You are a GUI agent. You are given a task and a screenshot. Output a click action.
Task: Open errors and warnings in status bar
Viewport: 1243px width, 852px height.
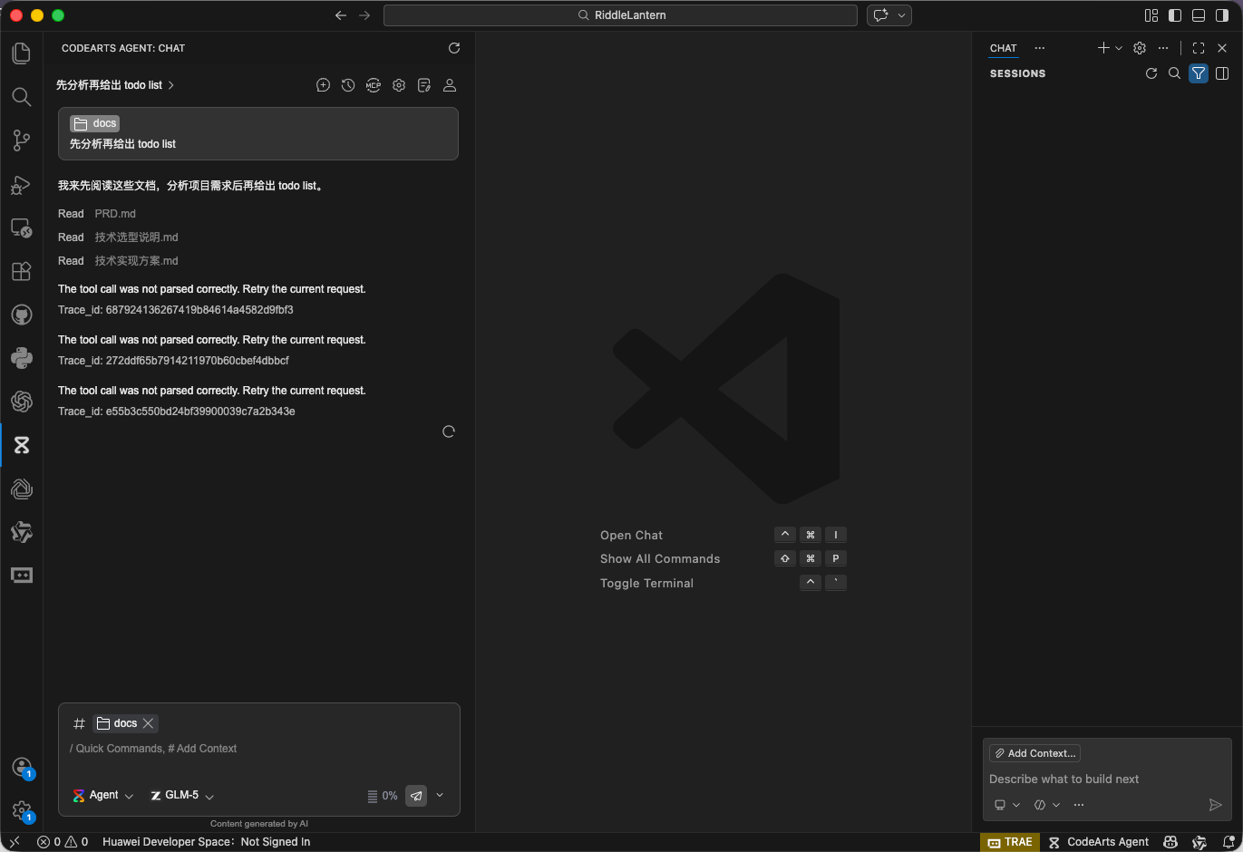(x=63, y=842)
